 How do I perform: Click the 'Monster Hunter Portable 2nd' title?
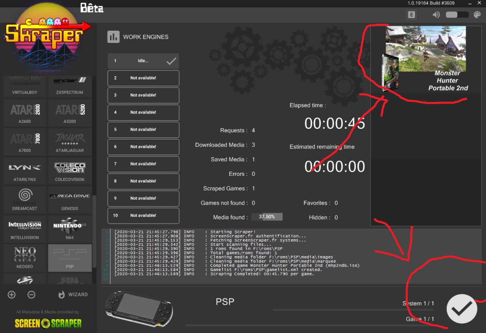pos(448,81)
